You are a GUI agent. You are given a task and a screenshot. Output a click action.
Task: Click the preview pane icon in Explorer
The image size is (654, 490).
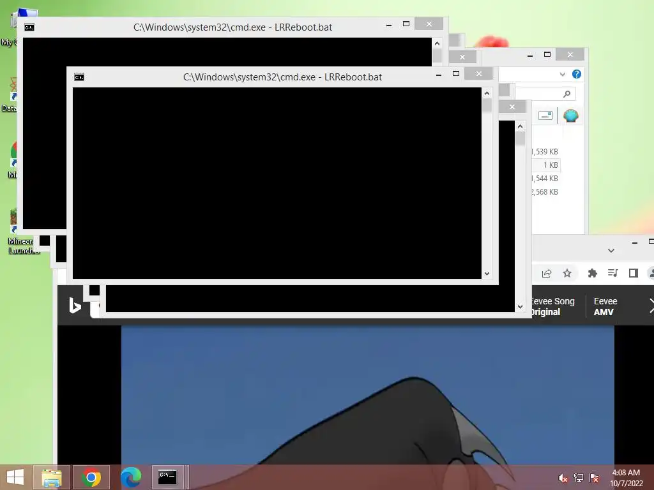[545, 115]
